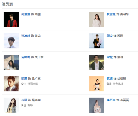Open actor link 范帅琦
Image resolution: width=138 pixels, height=116 pixels.
pyautogui.click(x=26, y=57)
